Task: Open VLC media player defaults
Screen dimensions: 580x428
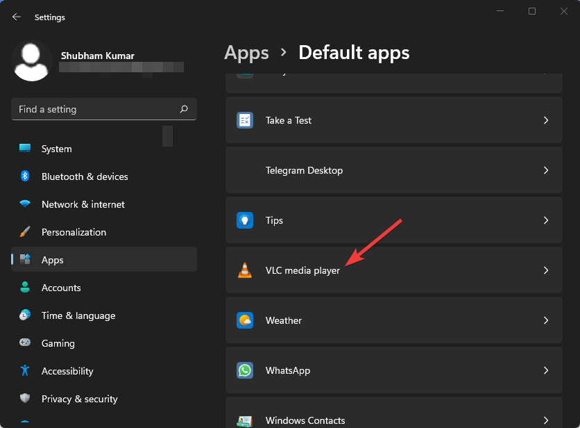Action: pos(394,270)
